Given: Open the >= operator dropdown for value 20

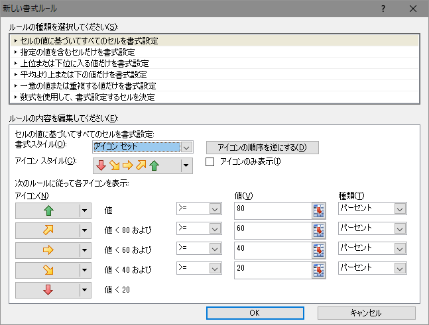Looking at the screenshot, I should click(x=215, y=269).
